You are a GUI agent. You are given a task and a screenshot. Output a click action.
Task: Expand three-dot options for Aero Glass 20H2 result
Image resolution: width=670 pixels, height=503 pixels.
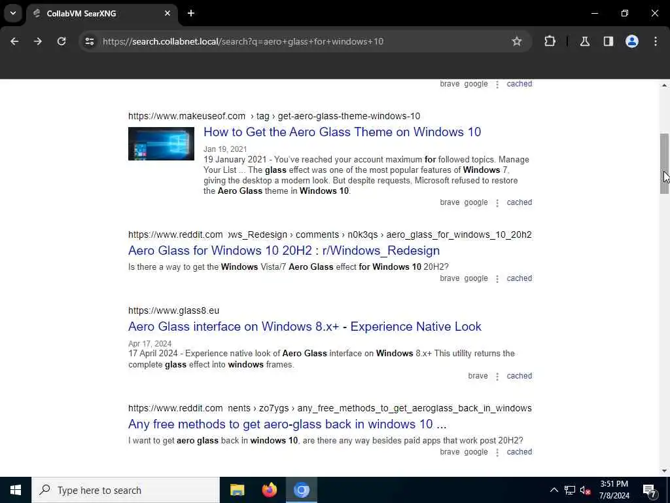click(497, 279)
